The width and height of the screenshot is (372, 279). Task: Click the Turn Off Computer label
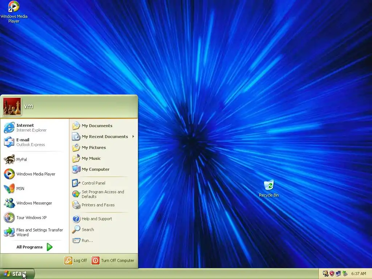(x=118, y=260)
